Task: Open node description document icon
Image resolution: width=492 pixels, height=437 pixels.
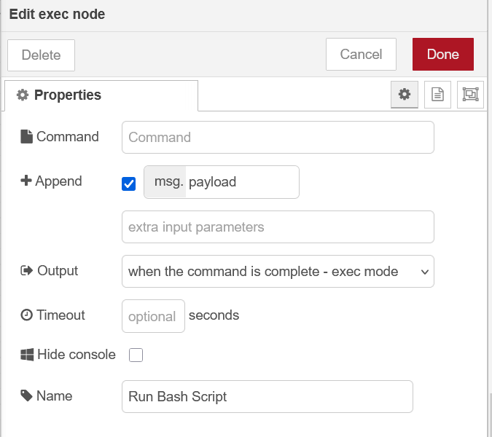Action: [x=437, y=95]
